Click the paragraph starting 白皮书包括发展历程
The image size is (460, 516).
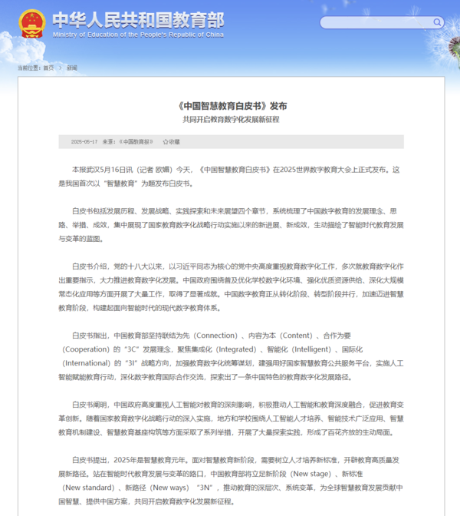click(231, 225)
